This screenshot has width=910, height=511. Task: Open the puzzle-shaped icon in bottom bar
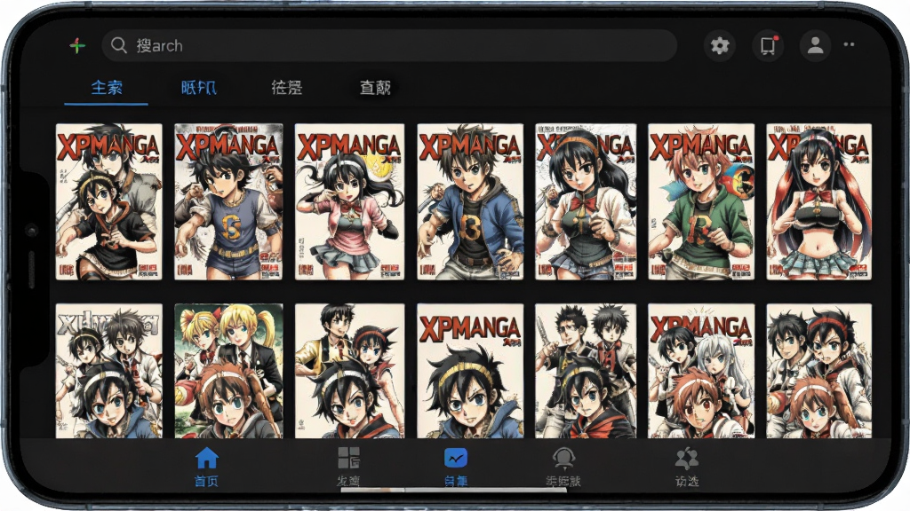pyautogui.click(x=687, y=467)
